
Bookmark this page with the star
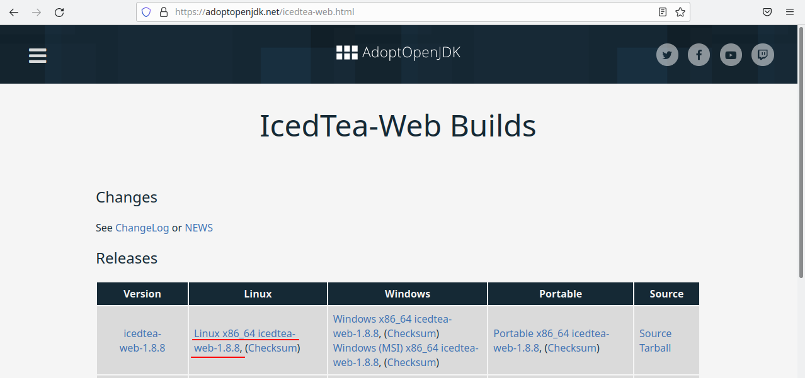click(x=680, y=12)
